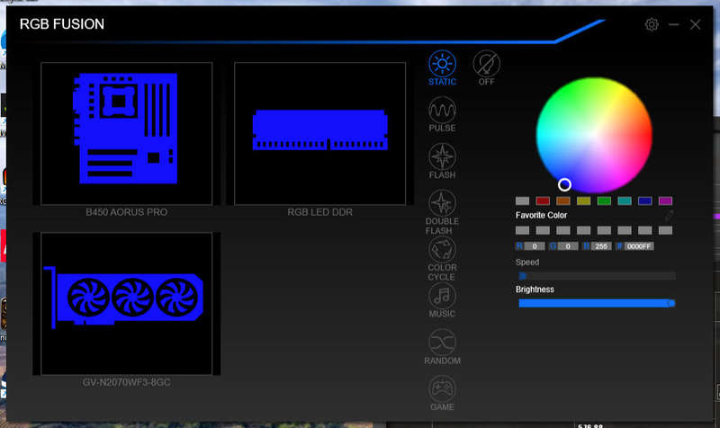Screen dimensions: 720x428
Task: Close the RGB Fusion window
Action: 695,24
